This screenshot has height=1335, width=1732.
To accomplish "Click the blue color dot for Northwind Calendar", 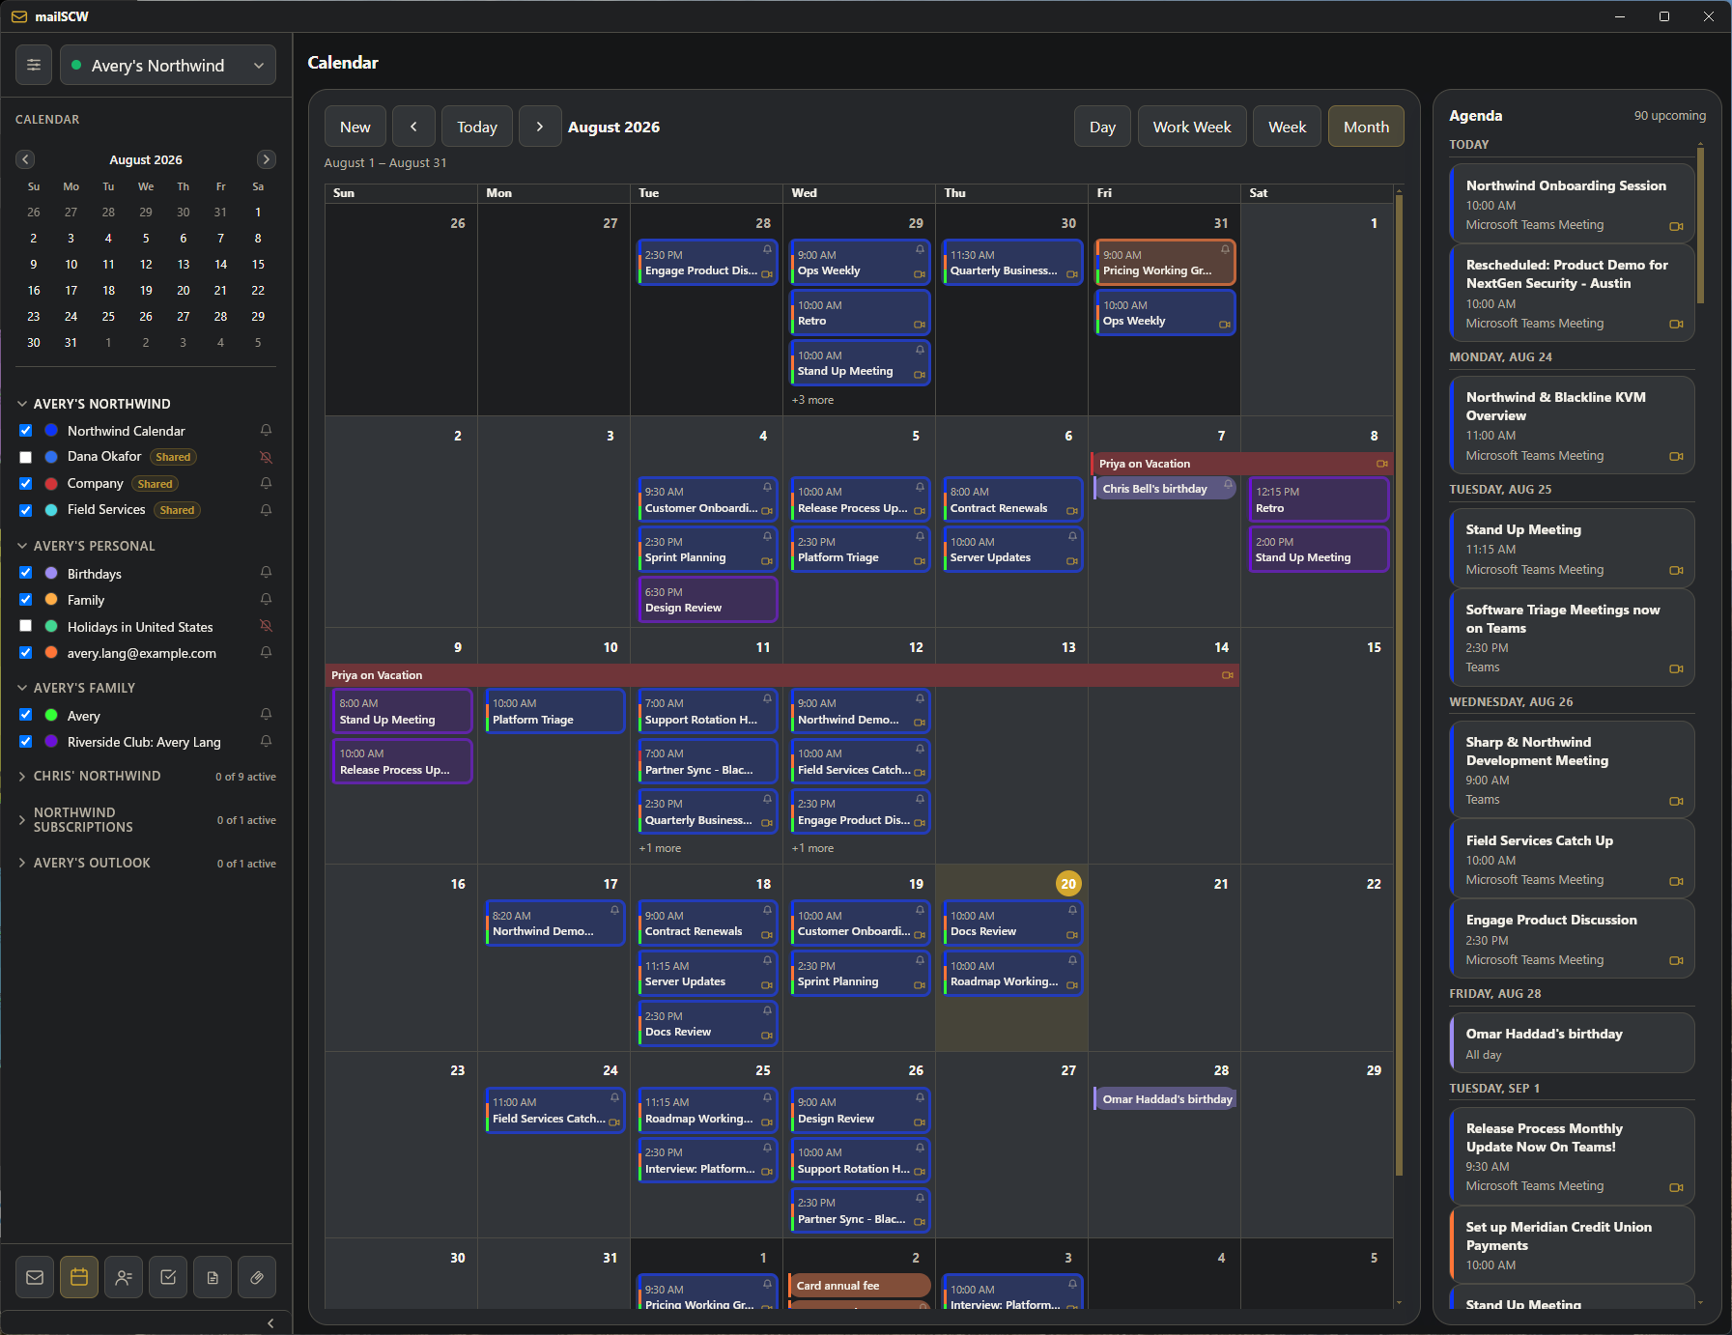I will pyautogui.click(x=51, y=431).
